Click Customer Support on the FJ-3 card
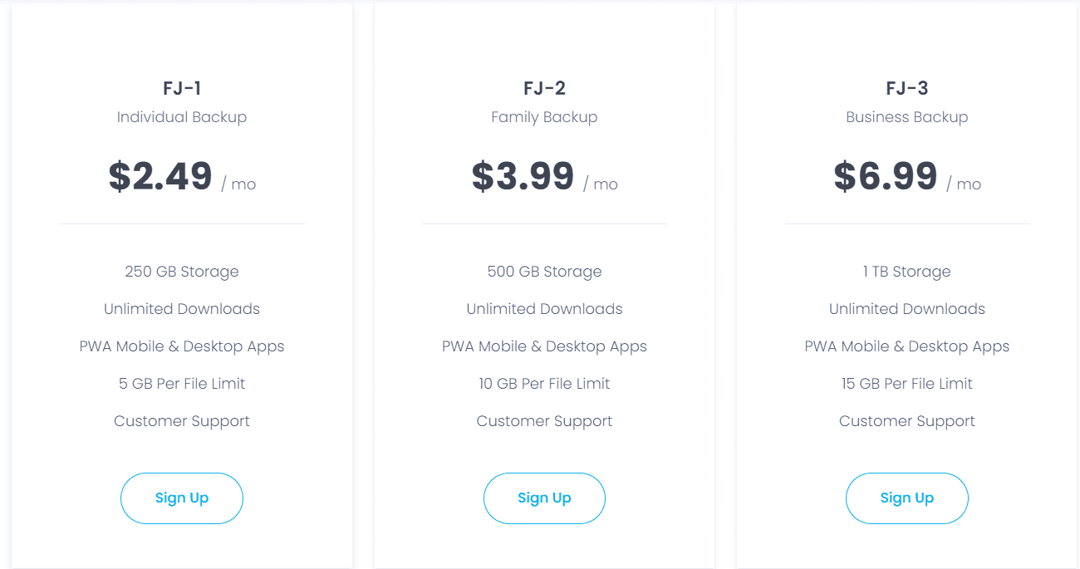1080x569 pixels. click(x=906, y=420)
